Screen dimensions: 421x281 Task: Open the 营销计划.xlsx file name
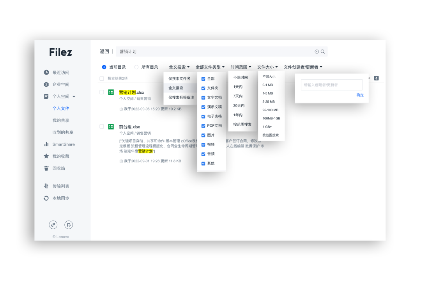click(x=132, y=92)
